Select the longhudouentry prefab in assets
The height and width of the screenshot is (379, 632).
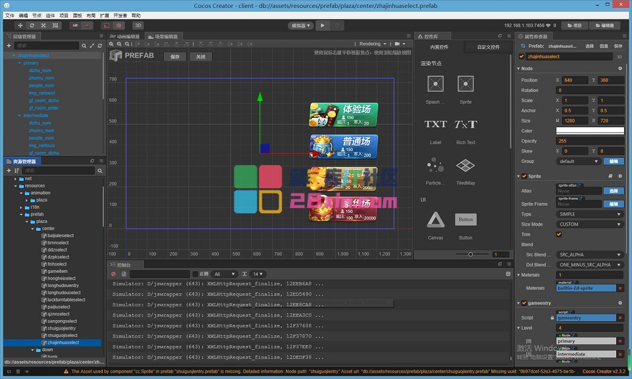(x=64, y=285)
